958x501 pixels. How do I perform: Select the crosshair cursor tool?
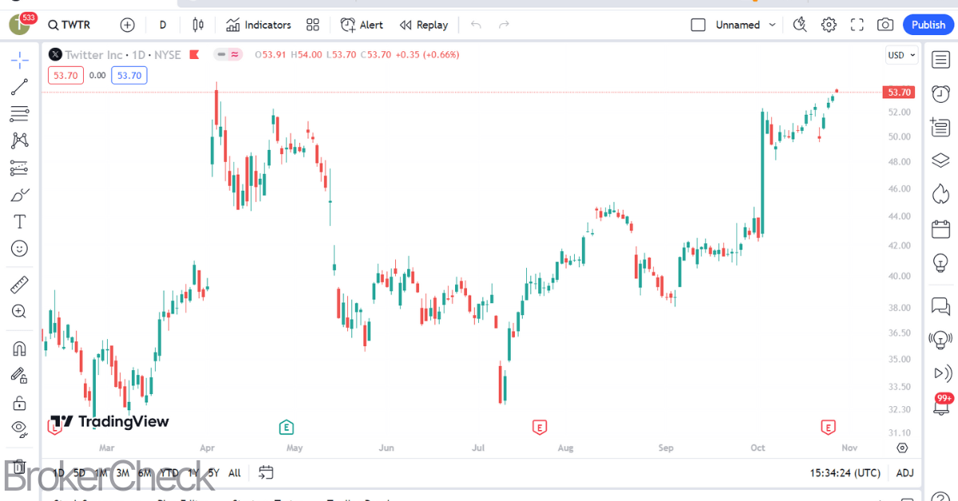[20, 60]
